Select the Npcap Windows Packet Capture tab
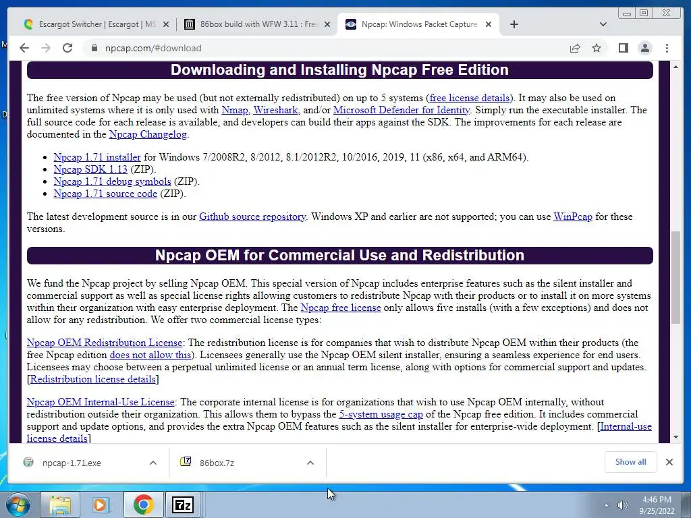The image size is (691, 518). (x=418, y=24)
